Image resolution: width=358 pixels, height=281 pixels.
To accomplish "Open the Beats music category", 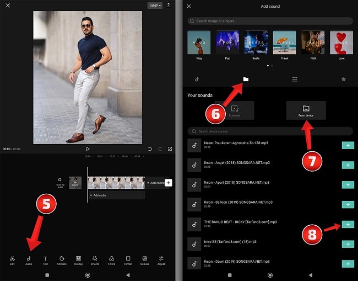I will click(256, 45).
